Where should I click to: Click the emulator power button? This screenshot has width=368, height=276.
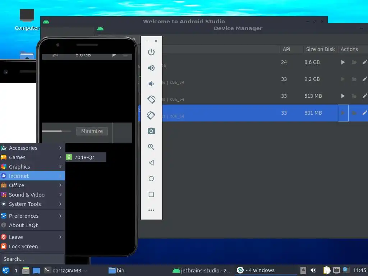click(x=151, y=52)
